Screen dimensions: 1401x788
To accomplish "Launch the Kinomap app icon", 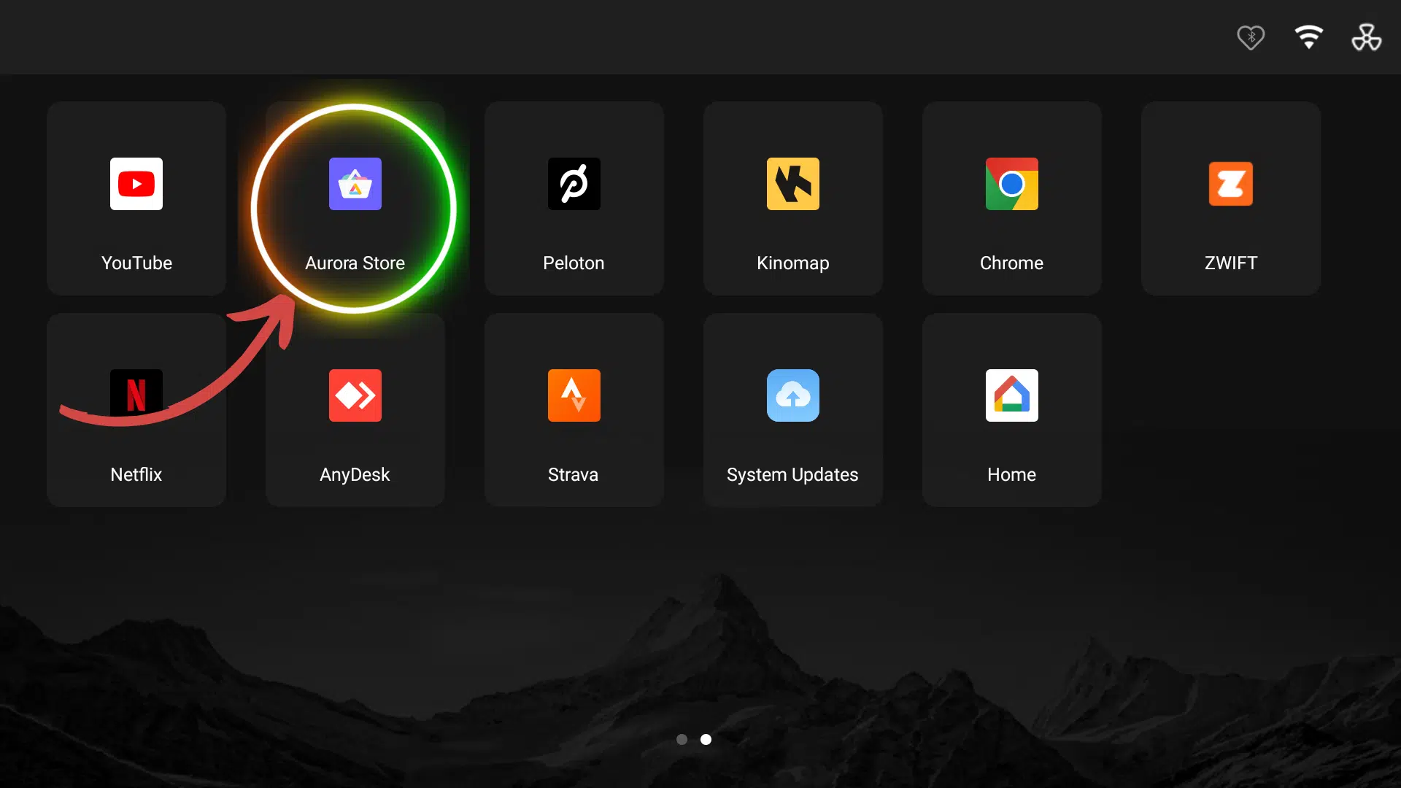I will (x=793, y=184).
